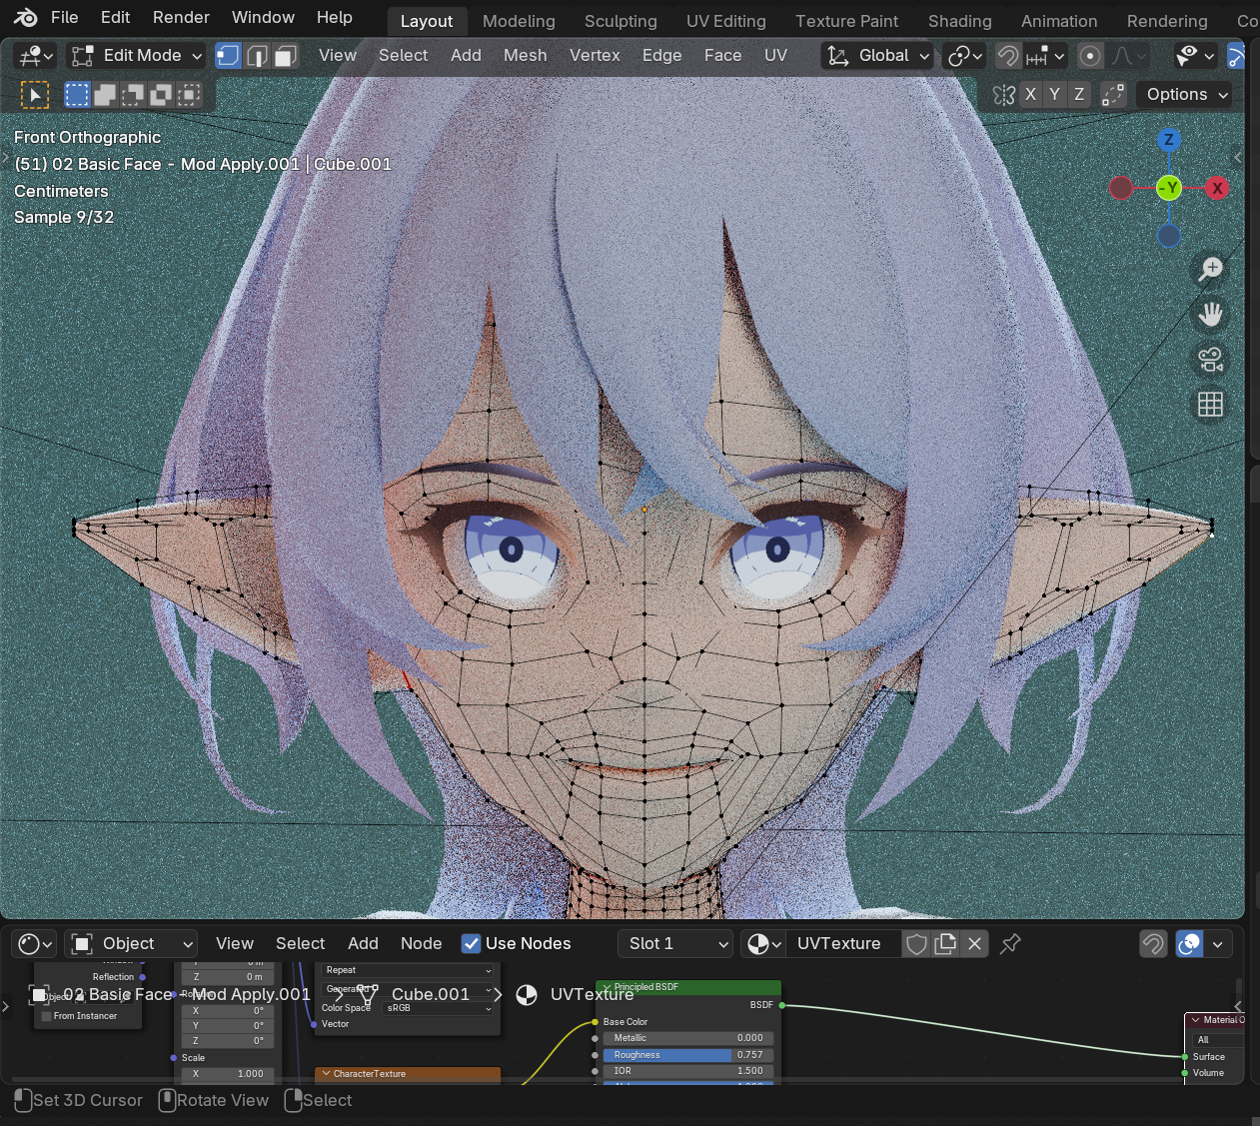The width and height of the screenshot is (1260, 1126).
Task: Select the Tweak tool arrow icon
Action: (x=35, y=95)
